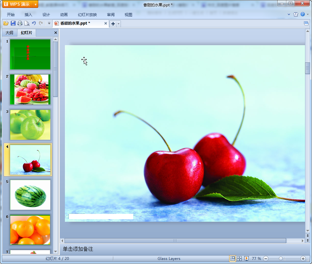The height and width of the screenshot is (264, 312).
Task: Select slide 5 watermelon thumbnail
Action: (x=30, y=195)
